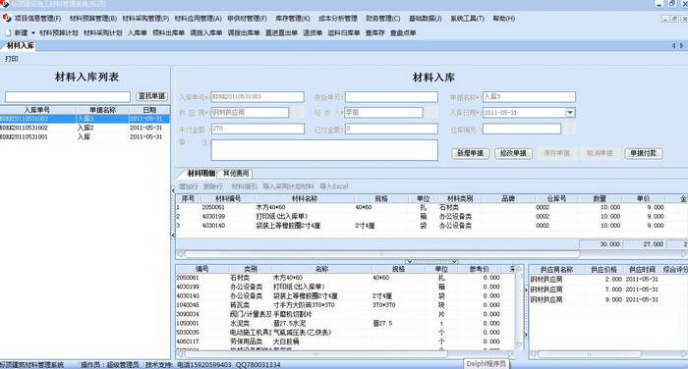
Task: Open supplier lookup beside 钢材供应商 field
Action: (x=299, y=113)
